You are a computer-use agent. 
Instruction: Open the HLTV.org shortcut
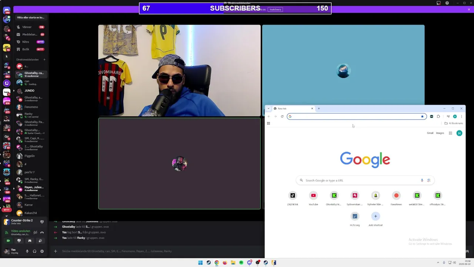coord(355,219)
